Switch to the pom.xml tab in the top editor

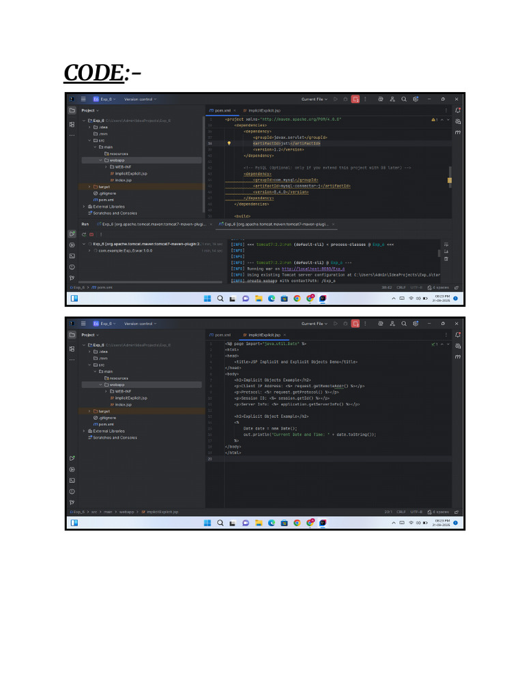coord(222,110)
